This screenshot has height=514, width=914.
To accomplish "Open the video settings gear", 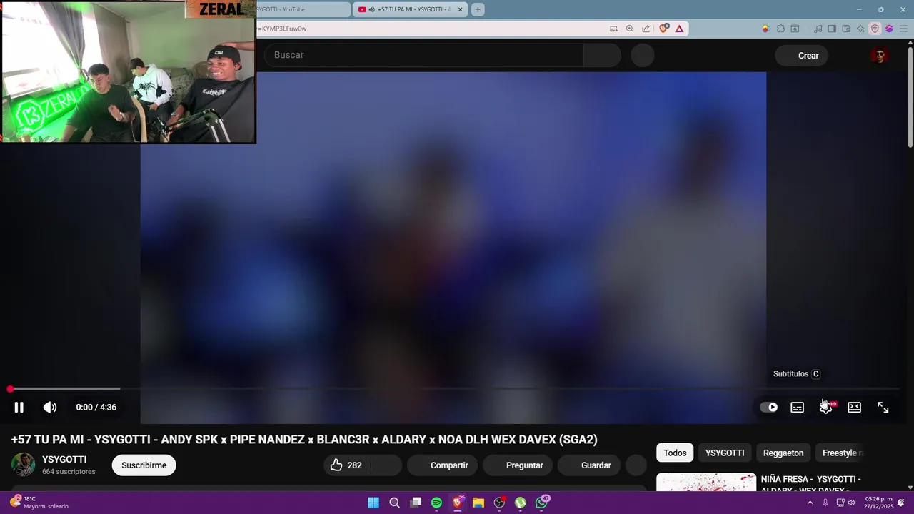I will [825, 407].
